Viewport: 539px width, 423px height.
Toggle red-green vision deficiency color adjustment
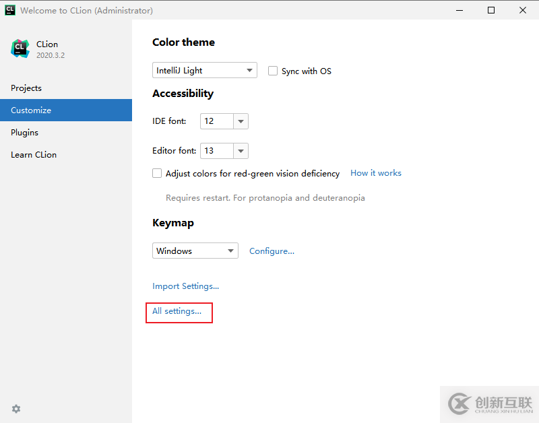pos(157,173)
